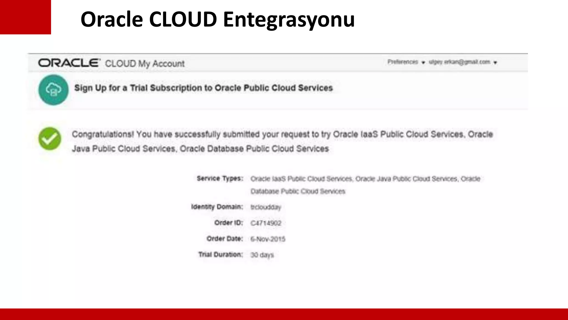Click the Oracle CLOUD Entegrasyonu slide title
This screenshot has width=568, height=320.
[218, 19]
